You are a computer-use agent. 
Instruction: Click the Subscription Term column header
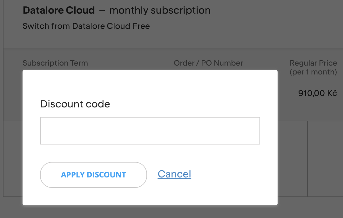pyautogui.click(x=55, y=63)
